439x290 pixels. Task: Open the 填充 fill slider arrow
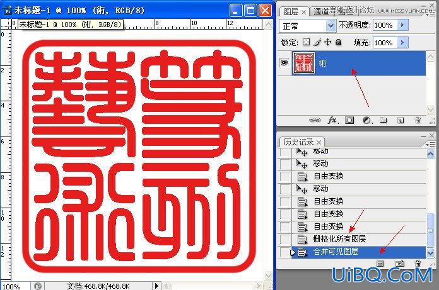pyautogui.click(x=402, y=42)
